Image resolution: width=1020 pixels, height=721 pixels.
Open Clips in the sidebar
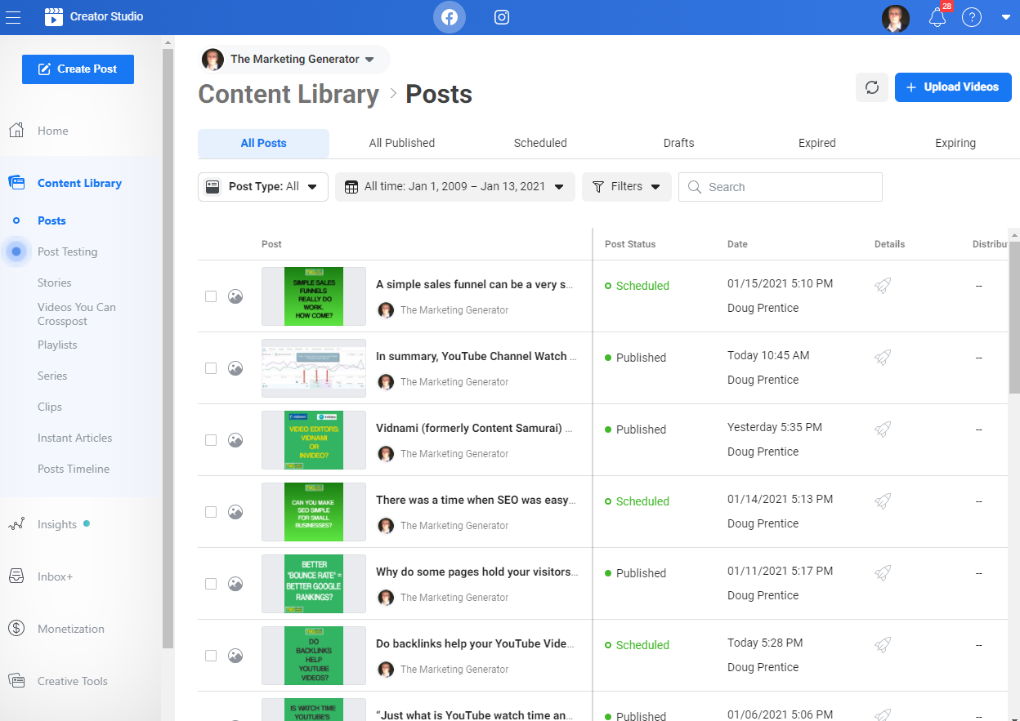coord(50,407)
